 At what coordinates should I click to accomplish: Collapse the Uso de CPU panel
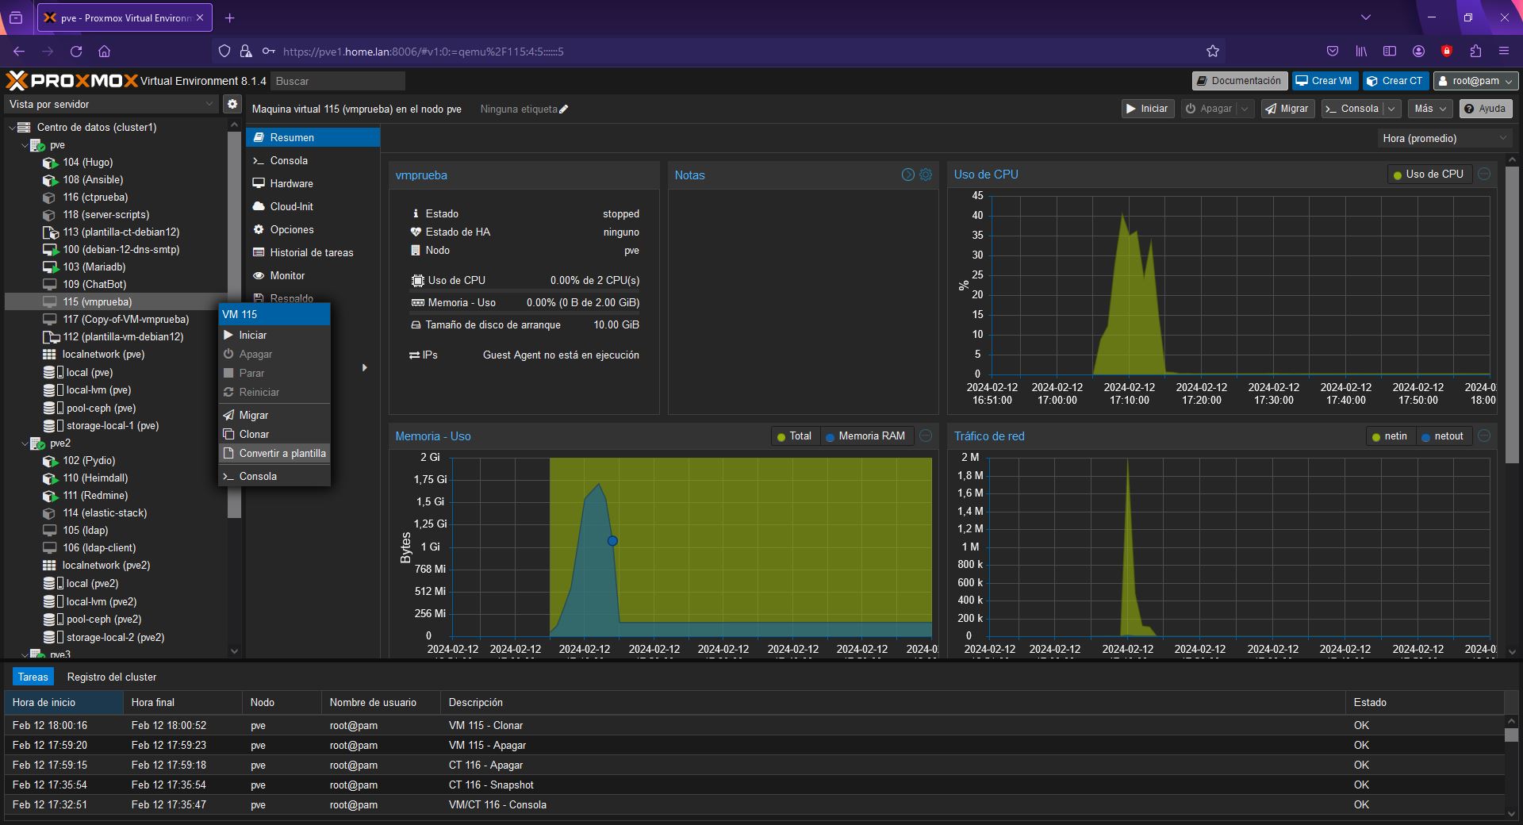tap(1484, 174)
